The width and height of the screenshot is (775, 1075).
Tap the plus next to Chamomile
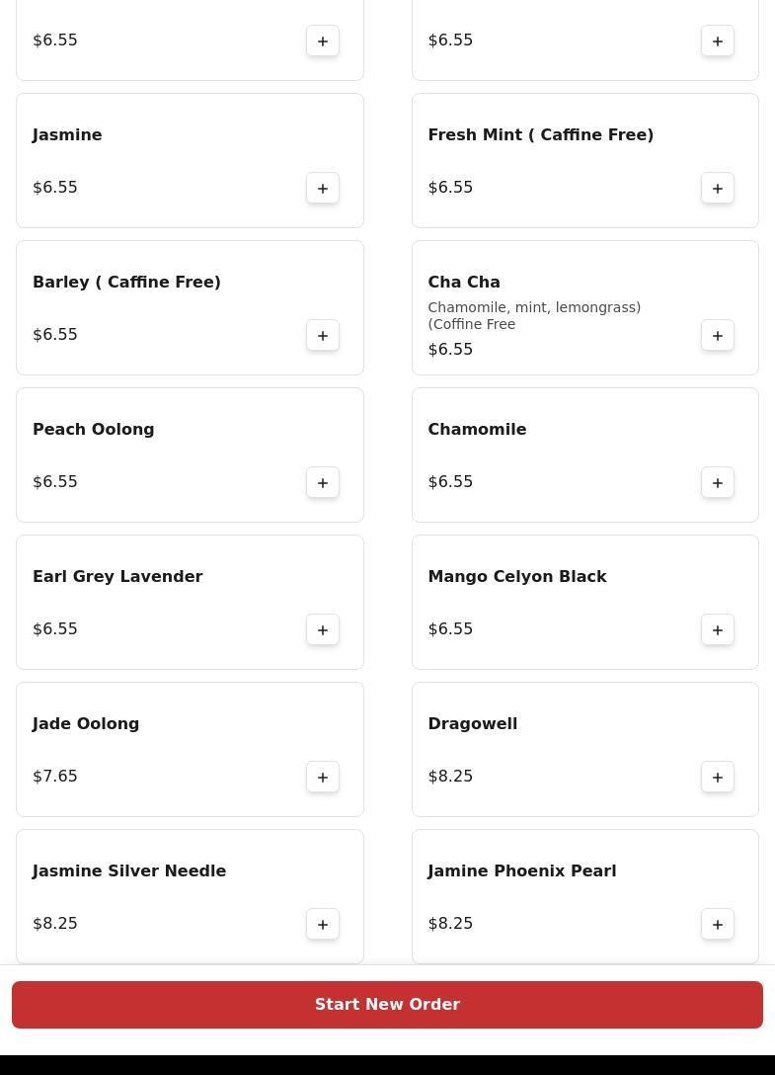(718, 482)
